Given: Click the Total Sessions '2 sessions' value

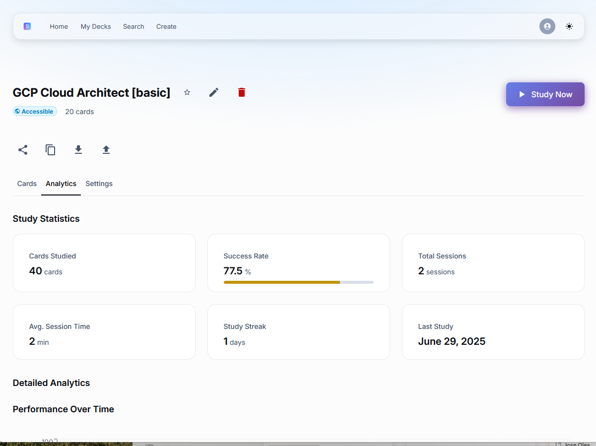Looking at the screenshot, I should [436, 271].
